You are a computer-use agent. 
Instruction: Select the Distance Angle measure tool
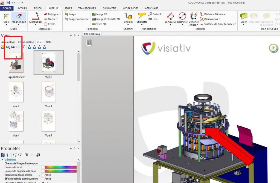[194, 19]
